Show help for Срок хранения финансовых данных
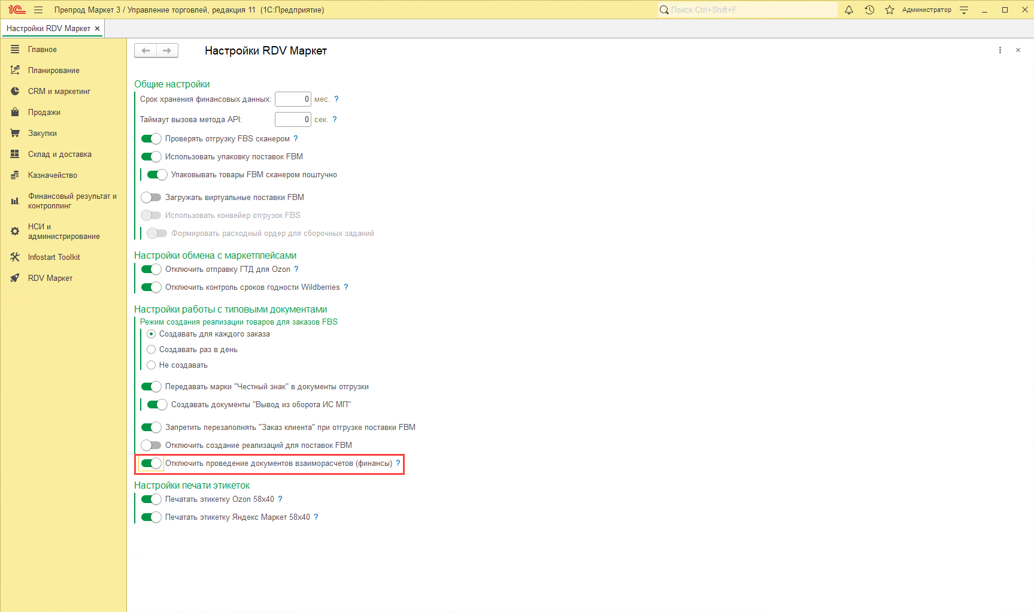This screenshot has height=612, width=1034. [x=336, y=99]
